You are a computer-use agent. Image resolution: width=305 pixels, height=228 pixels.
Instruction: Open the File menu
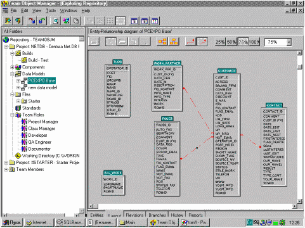tap(13, 11)
